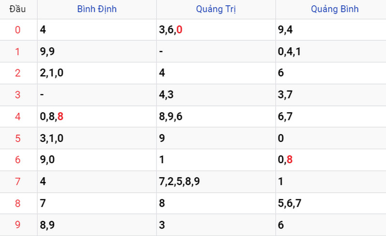The image size is (386, 236).
Task: Click the Bình Định column header link
Action: click(97, 9)
